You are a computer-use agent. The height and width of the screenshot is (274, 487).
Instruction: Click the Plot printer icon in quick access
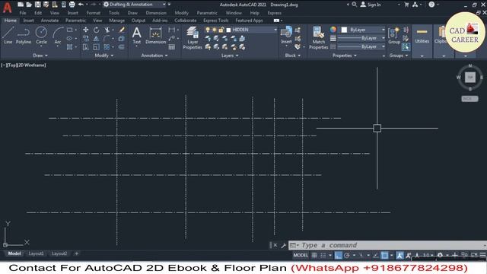72,5
